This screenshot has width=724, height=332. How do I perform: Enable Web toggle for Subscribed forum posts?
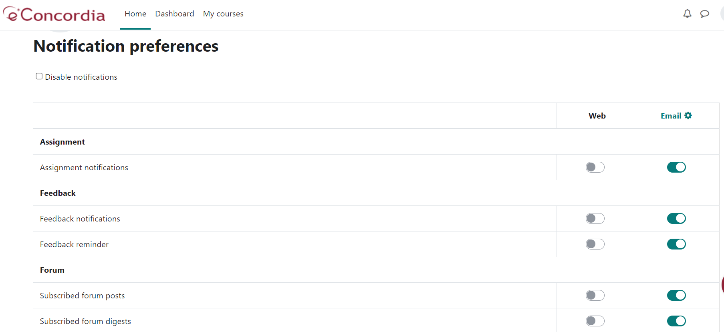(595, 295)
